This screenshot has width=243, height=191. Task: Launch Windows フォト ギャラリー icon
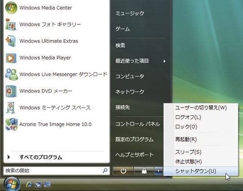(x=11, y=24)
